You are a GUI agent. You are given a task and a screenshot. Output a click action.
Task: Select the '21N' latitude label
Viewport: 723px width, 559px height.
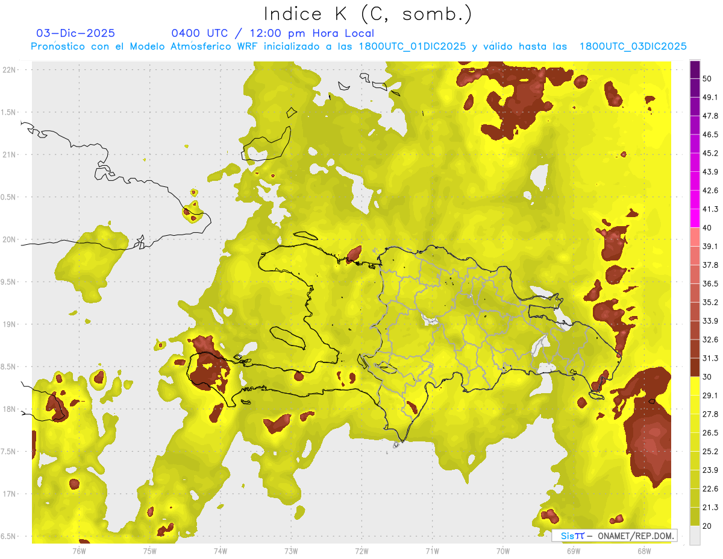coord(10,154)
